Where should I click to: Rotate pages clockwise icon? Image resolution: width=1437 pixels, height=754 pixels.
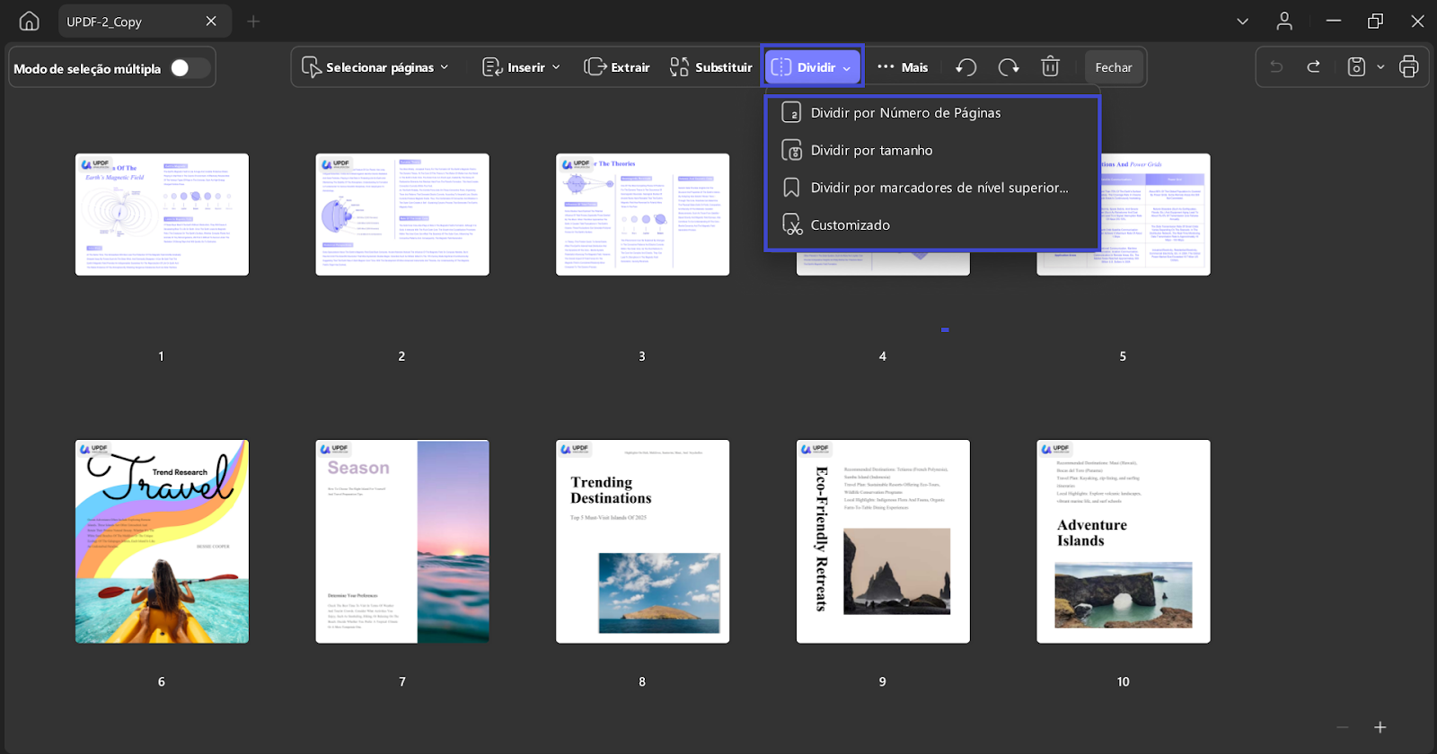(1009, 67)
